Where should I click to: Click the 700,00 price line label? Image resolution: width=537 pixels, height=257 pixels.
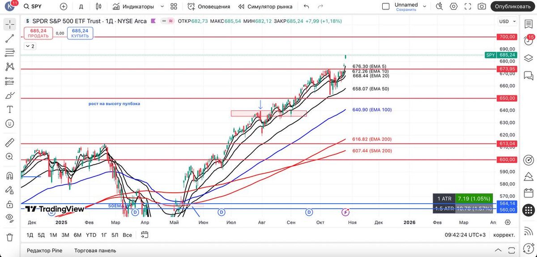point(507,37)
